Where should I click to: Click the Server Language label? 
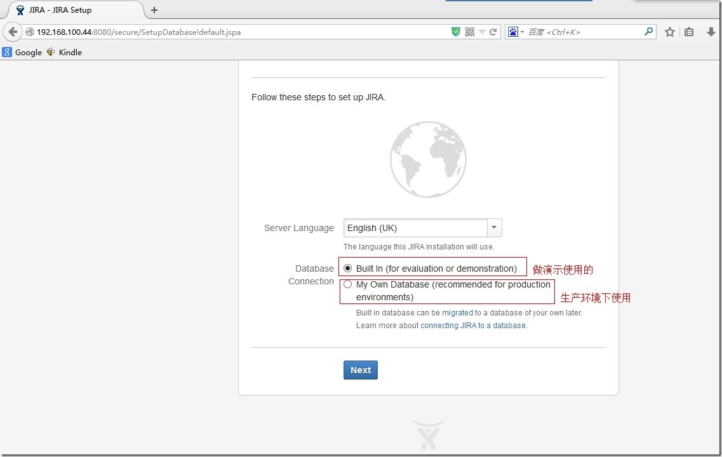(x=299, y=228)
